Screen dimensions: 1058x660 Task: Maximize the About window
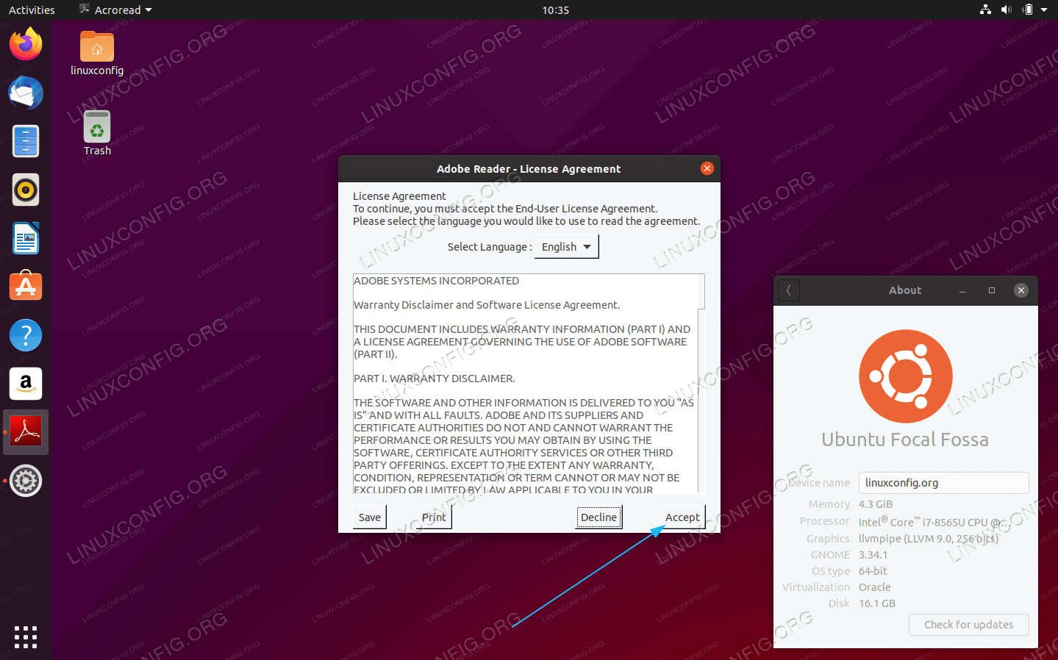pos(992,290)
